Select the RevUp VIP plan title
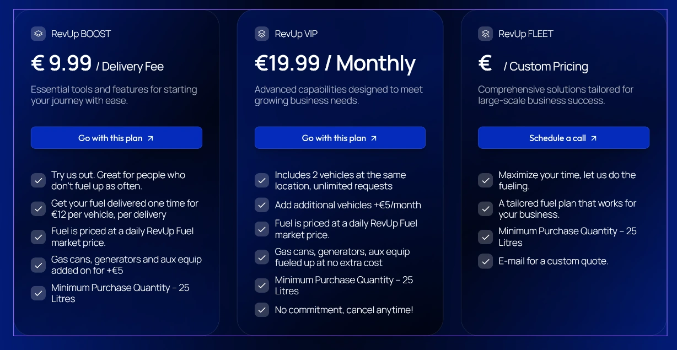677x350 pixels. [296, 34]
